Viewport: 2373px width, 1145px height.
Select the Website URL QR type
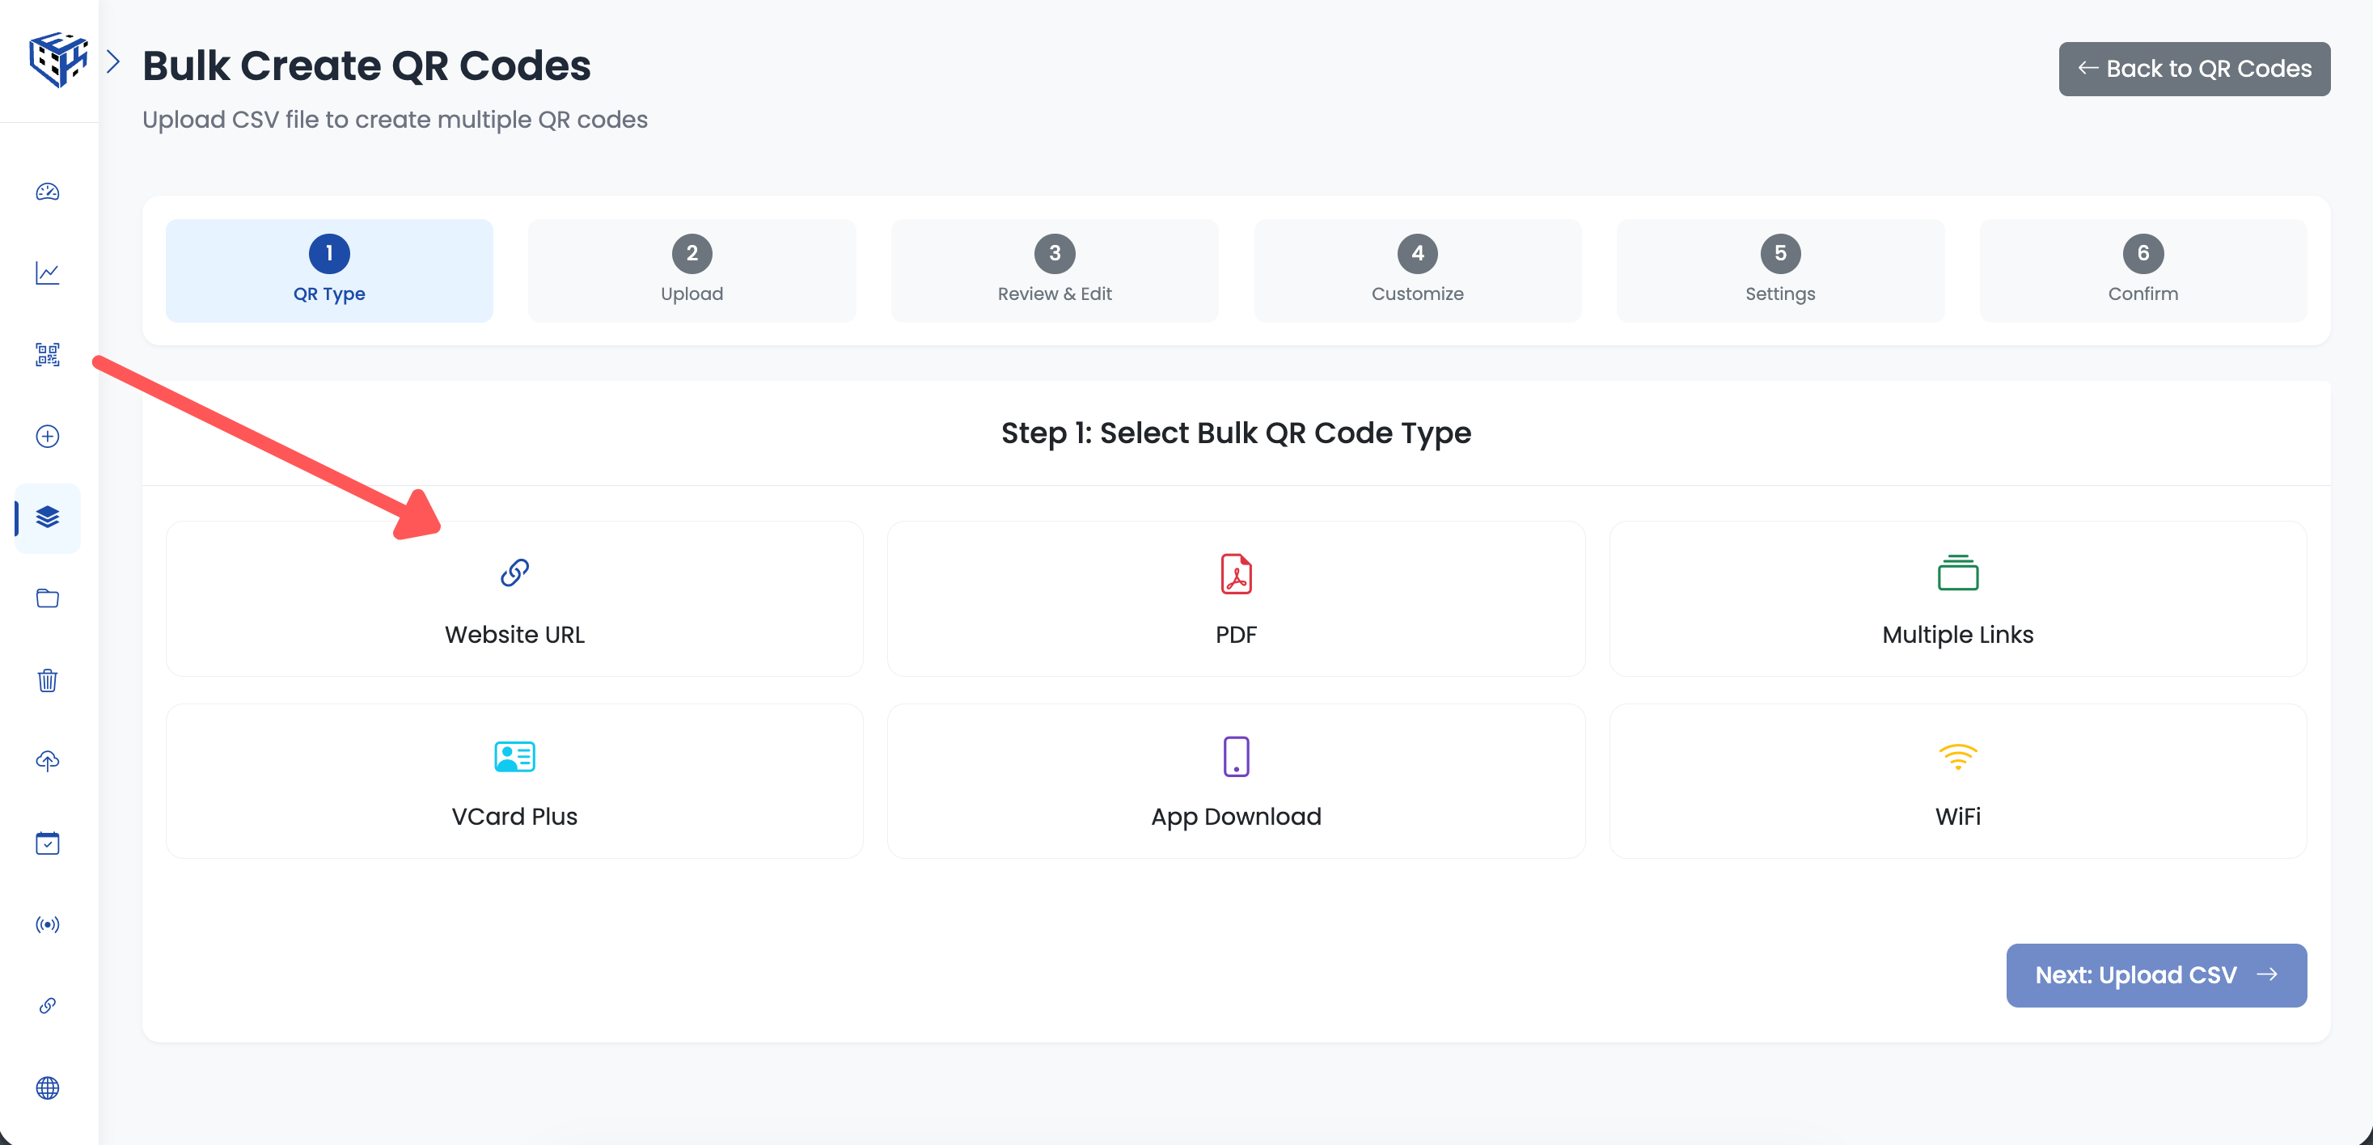[514, 598]
